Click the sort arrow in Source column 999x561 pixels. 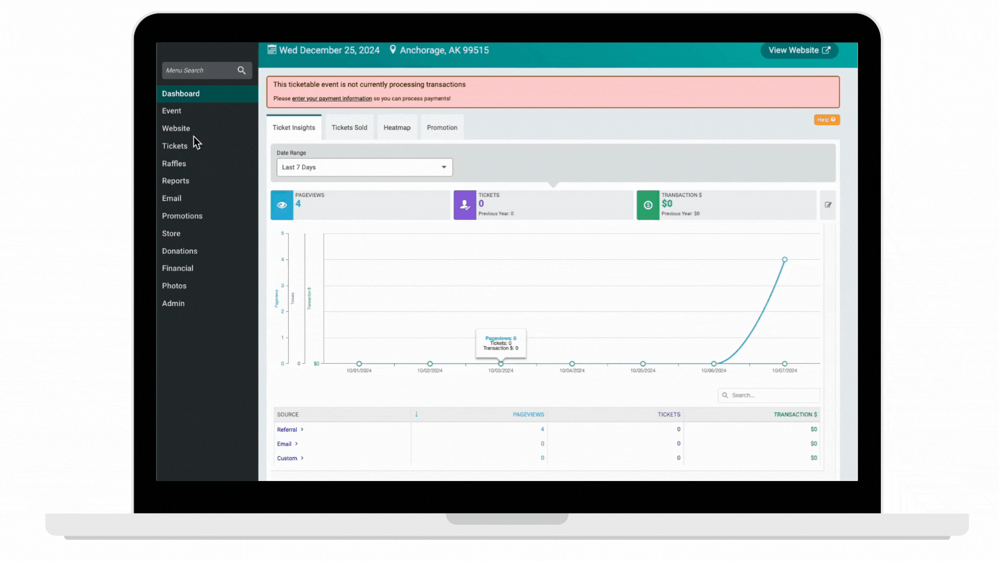point(416,414)
